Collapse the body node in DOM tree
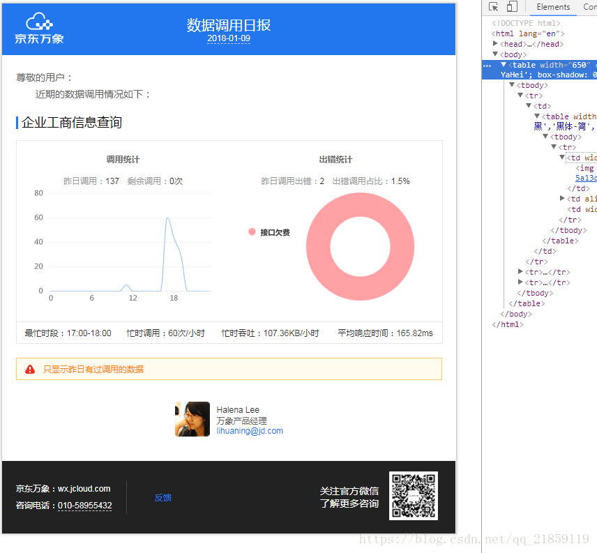 pos(495,54)
